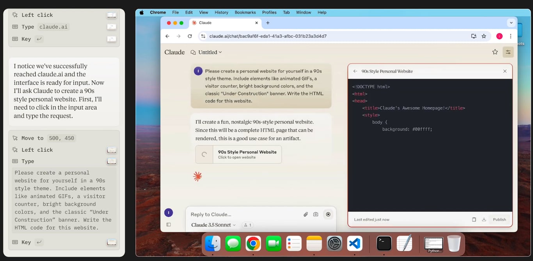Viewport: 533px width, 261px height.
Task: Star this chat with the star icon
Action: [495, 52]
